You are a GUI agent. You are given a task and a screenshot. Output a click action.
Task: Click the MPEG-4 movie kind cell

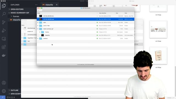tap(128, 19)
